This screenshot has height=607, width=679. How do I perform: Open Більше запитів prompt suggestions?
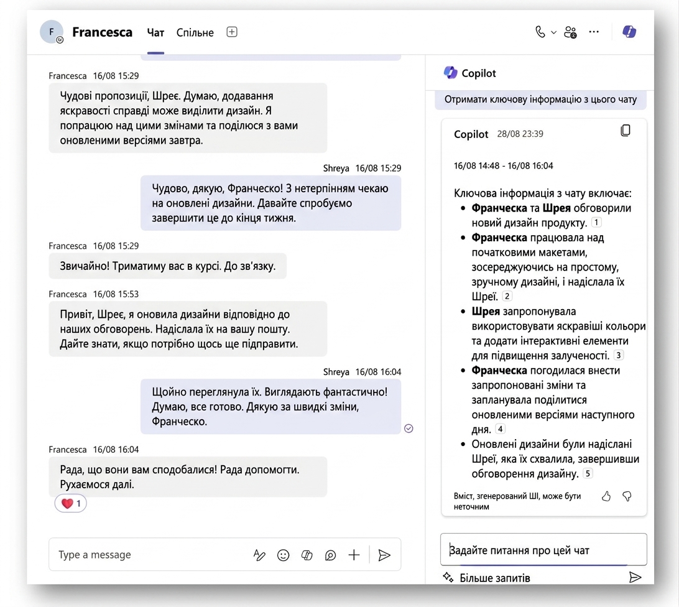[x=494, y=578]
